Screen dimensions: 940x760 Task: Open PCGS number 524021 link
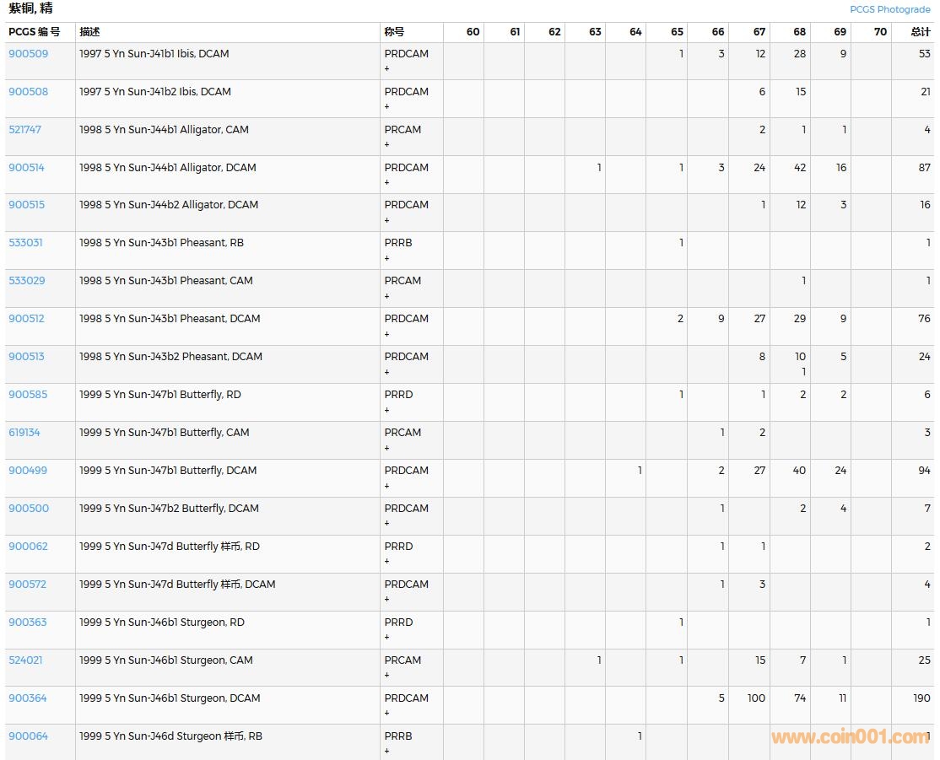[25, 660]
